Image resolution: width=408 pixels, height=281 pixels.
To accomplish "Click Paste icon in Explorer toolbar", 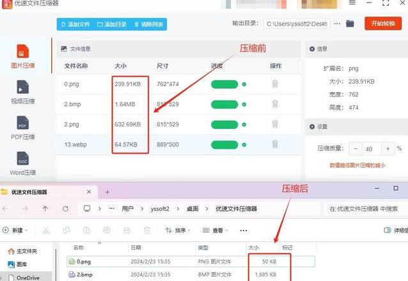I will tap(86, 231).
